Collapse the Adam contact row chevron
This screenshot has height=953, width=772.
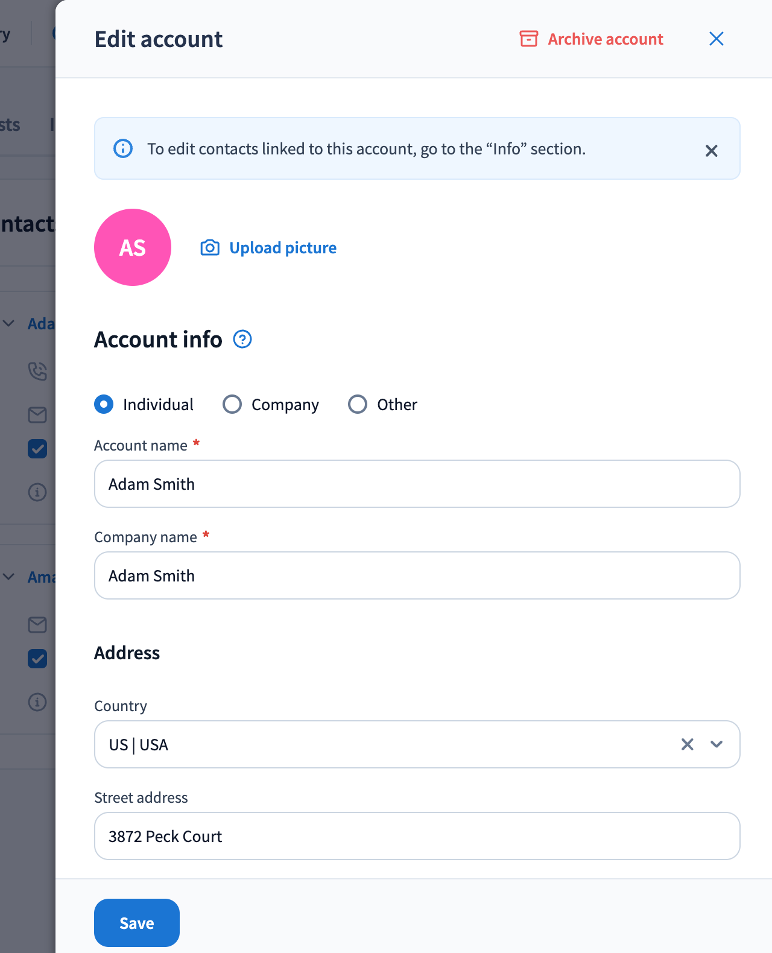point(9,323)
